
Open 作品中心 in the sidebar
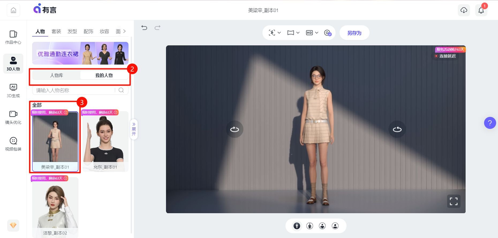[x=13, y=37]
